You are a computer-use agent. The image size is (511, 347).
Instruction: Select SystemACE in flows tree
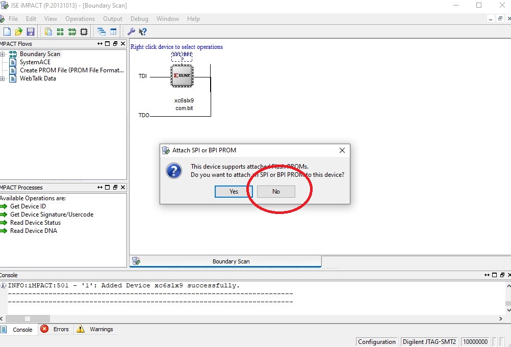(x=35, y=62)
